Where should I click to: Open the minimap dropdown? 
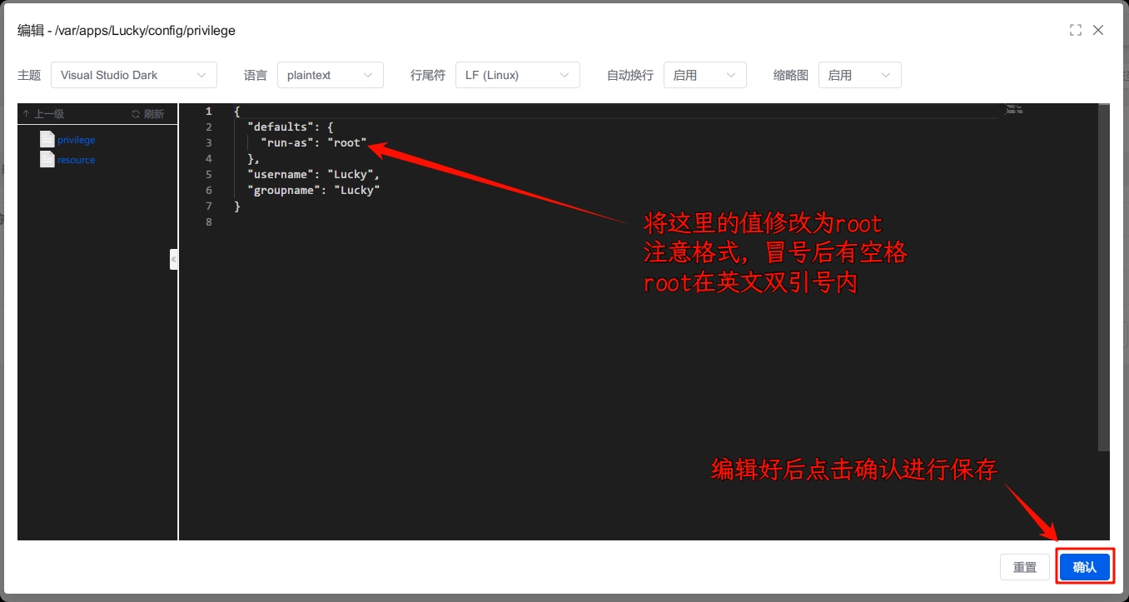(859, 75)
